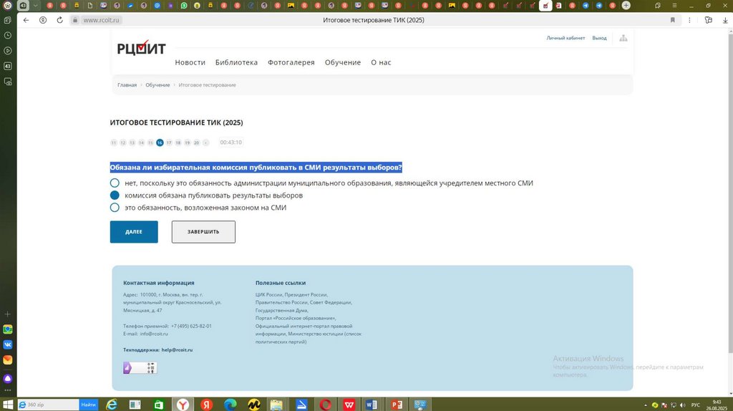733x411 pixels.
Task: Open the browser extensions icon in address bar
Action: click(709, 20)
